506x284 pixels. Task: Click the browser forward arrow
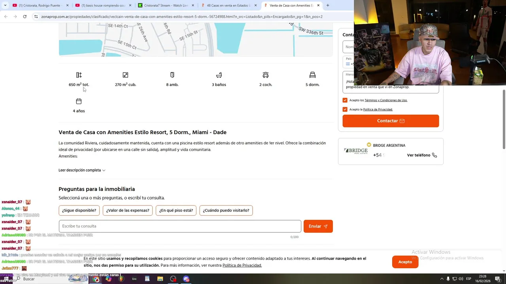click(x=15, y=17)
